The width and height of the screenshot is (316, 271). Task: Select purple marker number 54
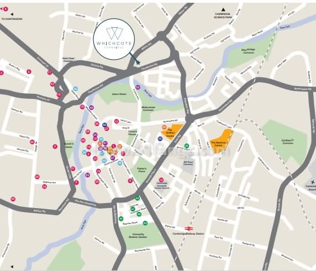coord(95,135)
